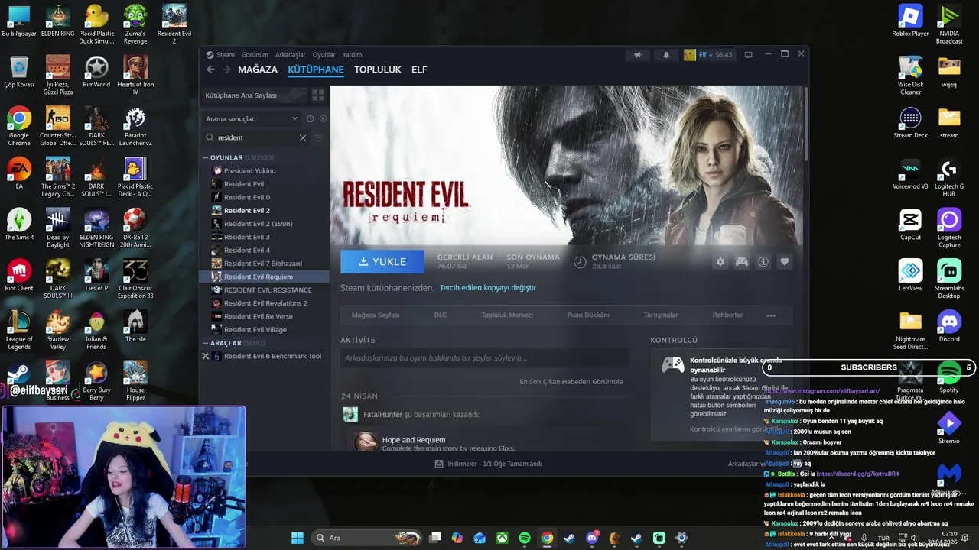The width and height of the screenshot is (979, 550).
Task: Click the library search field containing 'resident'
Action: click(x=255, y=137)
